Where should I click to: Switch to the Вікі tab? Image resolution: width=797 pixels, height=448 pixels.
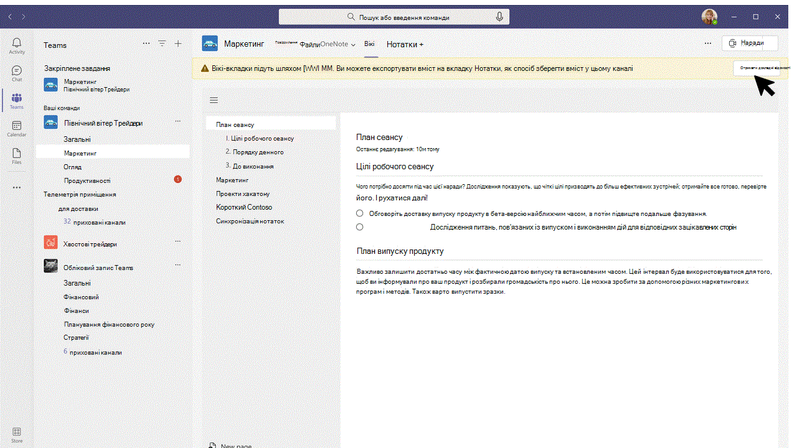pyautogui.click(x=370, y=44)
